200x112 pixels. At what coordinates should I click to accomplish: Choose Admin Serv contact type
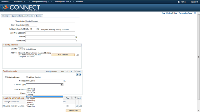44,91
